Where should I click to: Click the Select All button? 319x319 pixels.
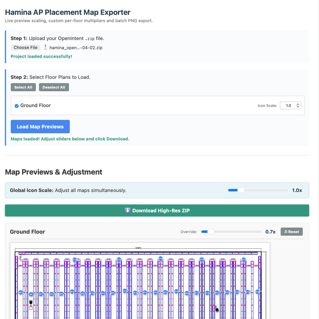tap(23, 87)
